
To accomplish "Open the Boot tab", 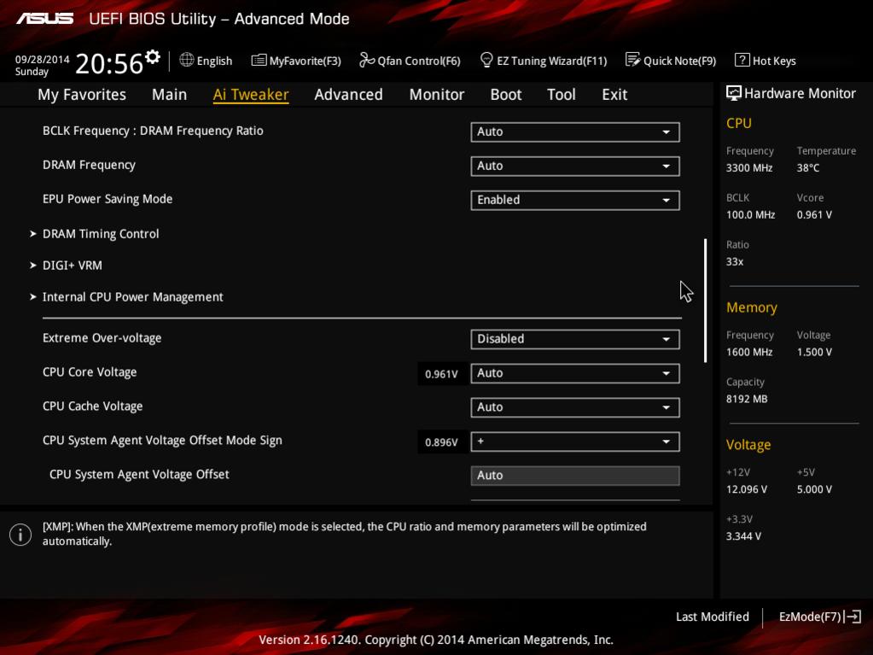I will [x=505, y=95].
